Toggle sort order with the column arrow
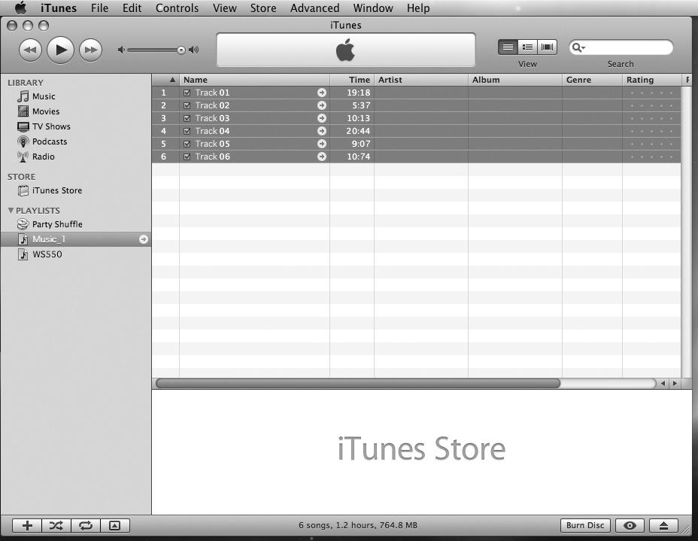The width and height of the screenshot is (698, 541). (x=172, y=80)
